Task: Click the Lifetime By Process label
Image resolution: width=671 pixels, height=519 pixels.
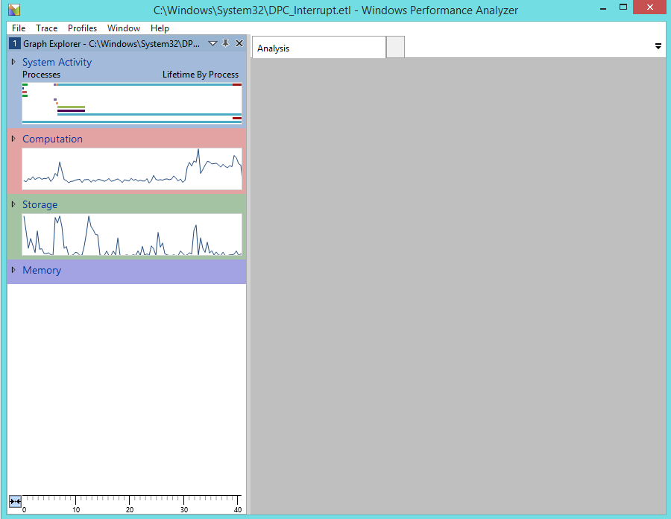Action: tap(201, 75)
